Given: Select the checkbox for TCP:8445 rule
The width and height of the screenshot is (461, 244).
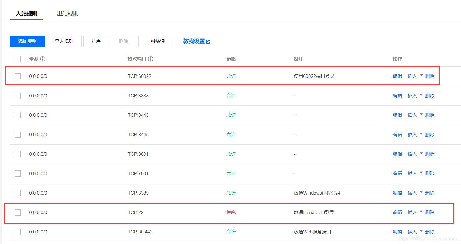Looking at the screenshot, I should pos(18,135).
